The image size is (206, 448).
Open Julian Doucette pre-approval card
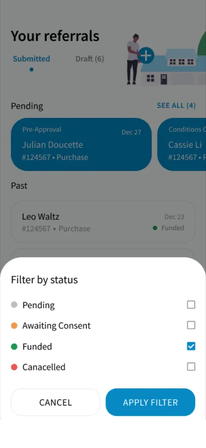point(82,144)
